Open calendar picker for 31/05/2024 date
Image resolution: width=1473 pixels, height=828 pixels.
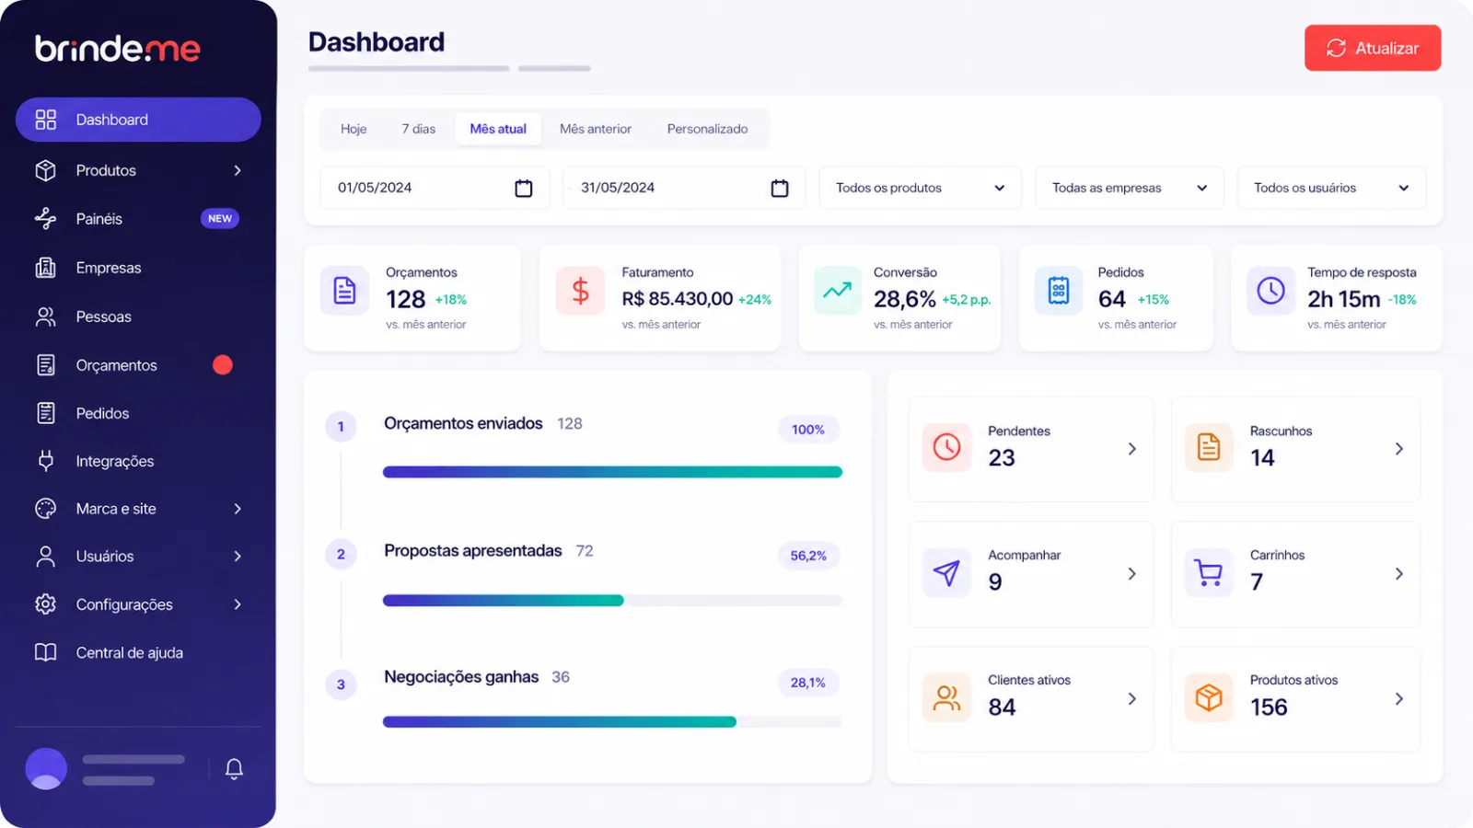tap(779, 188)
